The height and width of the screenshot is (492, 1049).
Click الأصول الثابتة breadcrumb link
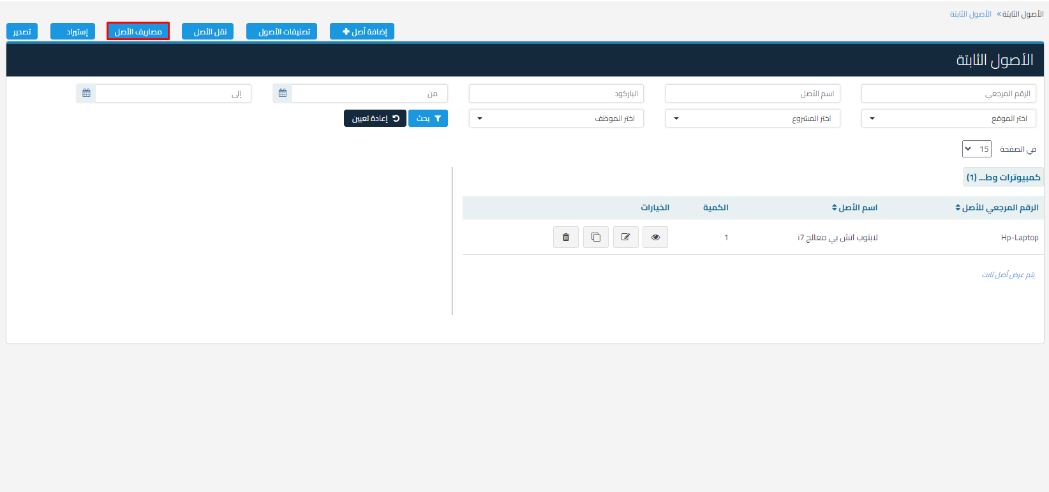click(971, 14)
